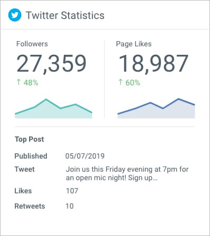Click the Published row label
The height and width of the screenshot is (236, 210).
(x=31, y=156)
